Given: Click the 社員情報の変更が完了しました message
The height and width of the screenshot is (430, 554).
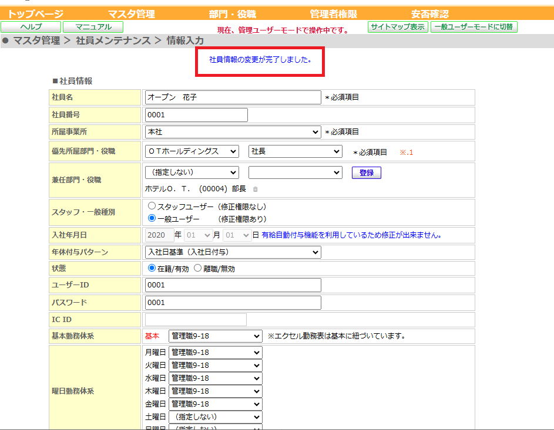Looking at the screenshot, I should [x=260, y=60].
